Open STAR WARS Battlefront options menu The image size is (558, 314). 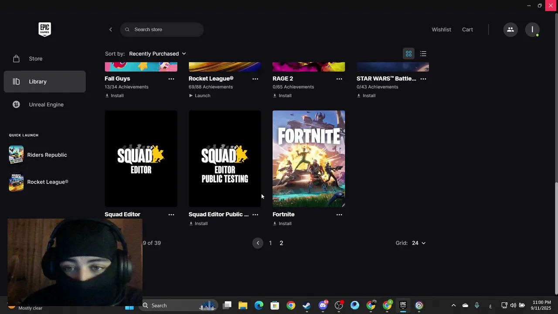click(423, 79)
